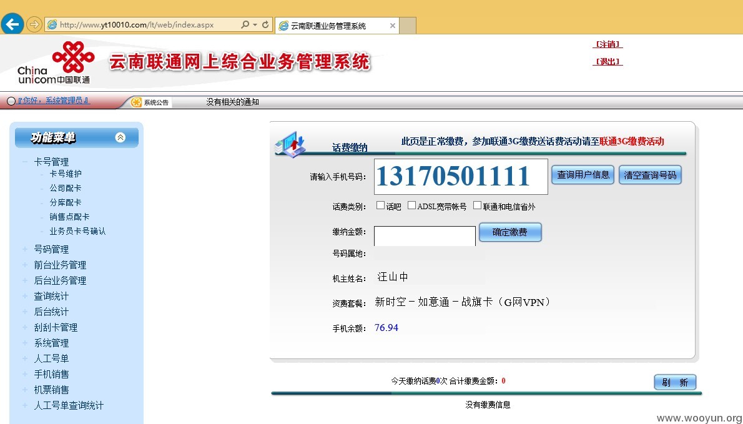Click the 汪山中 owner name text
Screen dimensions: 743x424
(x=392, y=277)
